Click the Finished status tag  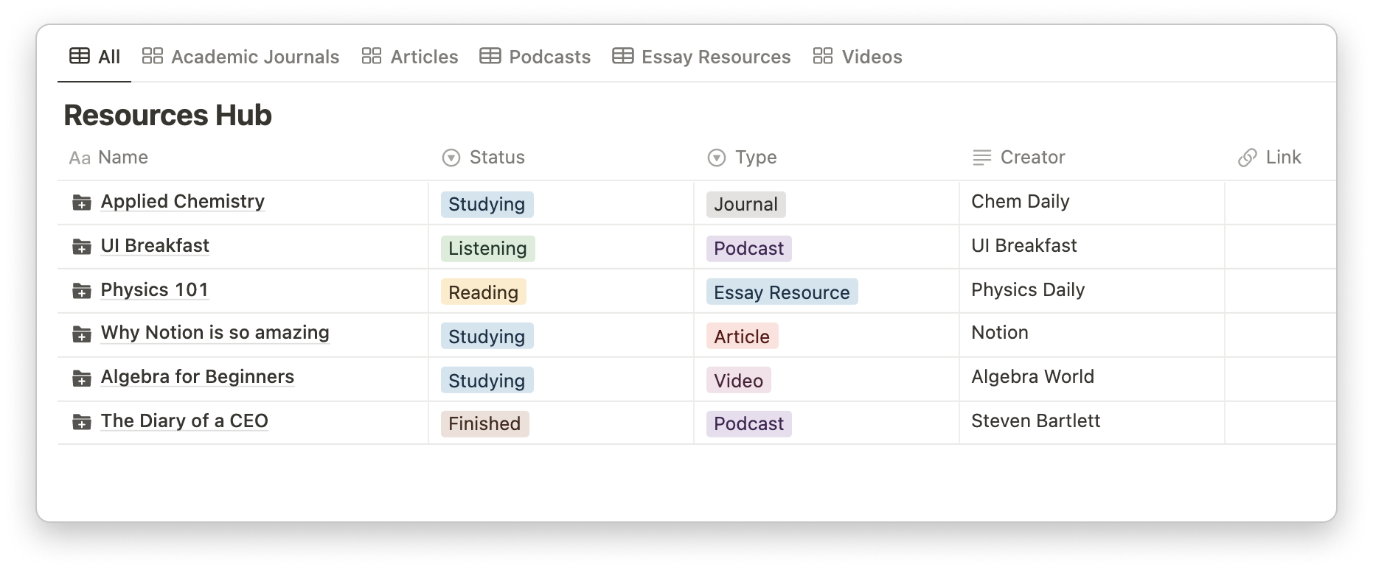[x=484, y=423]
